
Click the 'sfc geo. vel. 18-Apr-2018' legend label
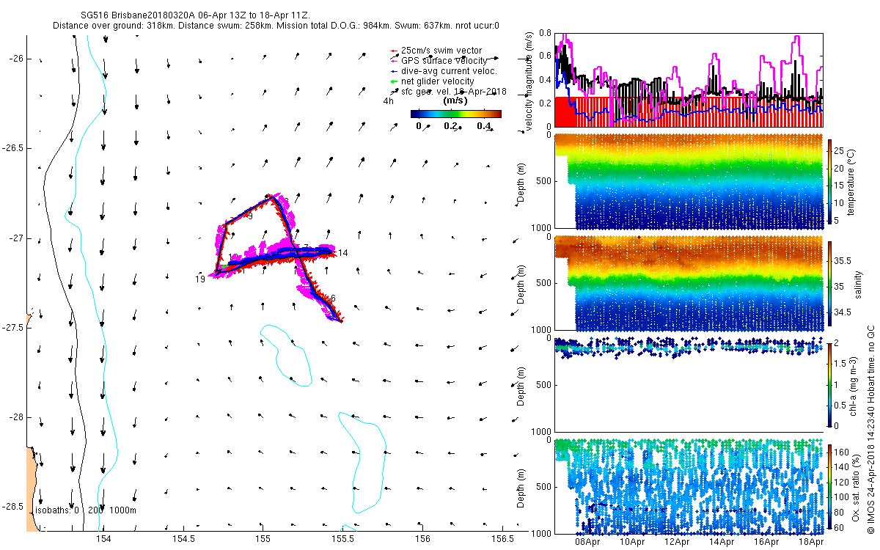click(454, 92)
